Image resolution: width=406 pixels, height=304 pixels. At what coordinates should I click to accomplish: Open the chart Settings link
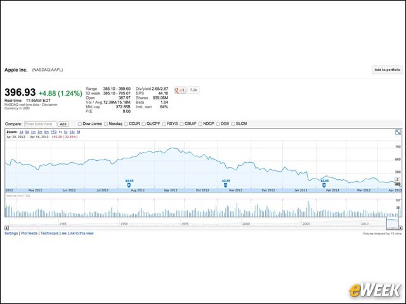pos(11,234)
